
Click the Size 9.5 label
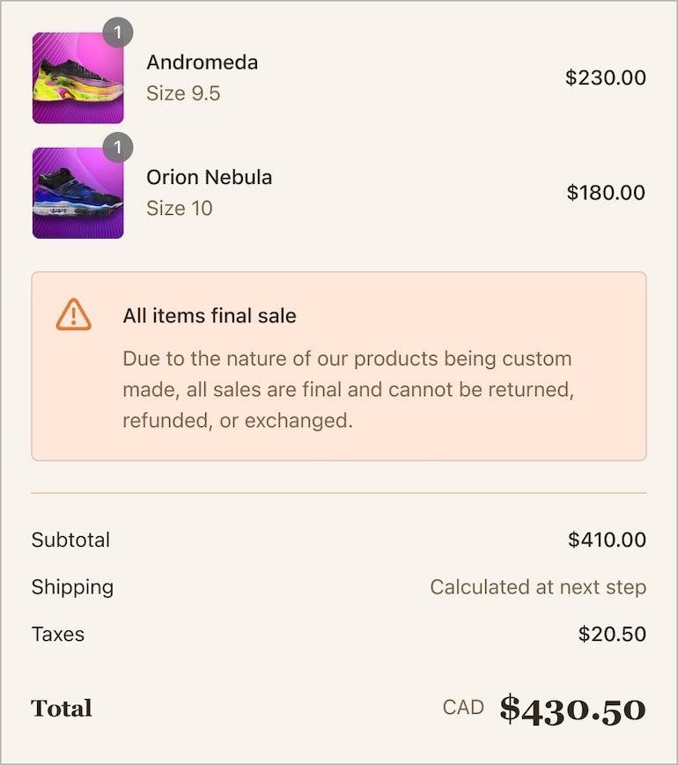tap(183, 93)
